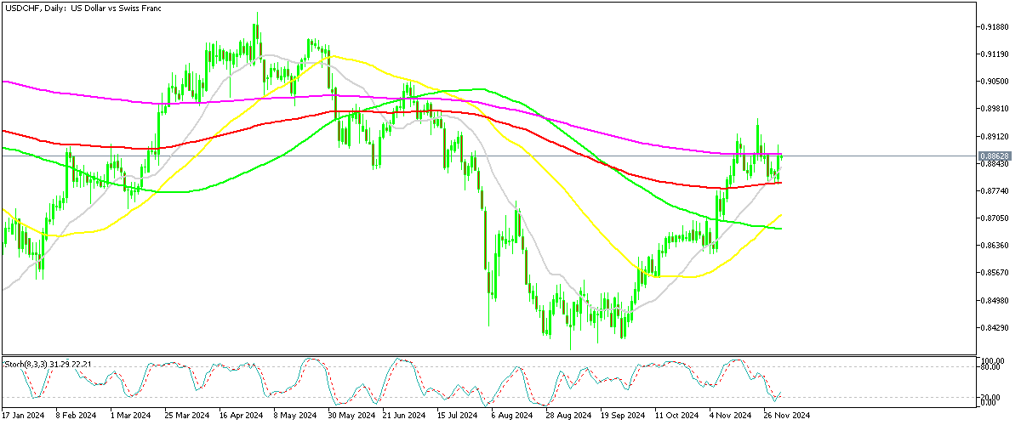This screenshot has width=1021, height=425.
Task: Click the 16 Apr 2024 date label
Action: pyautogui.click(x=240, y=416)
